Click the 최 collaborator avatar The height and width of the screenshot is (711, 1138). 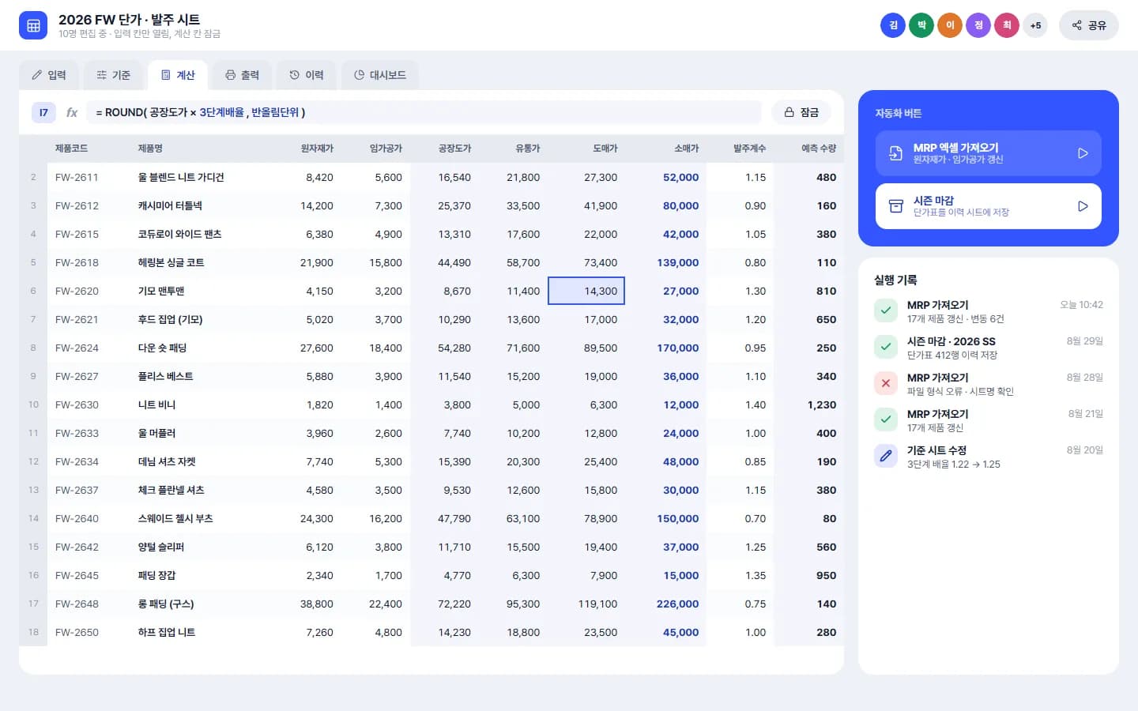(1007, 25)
